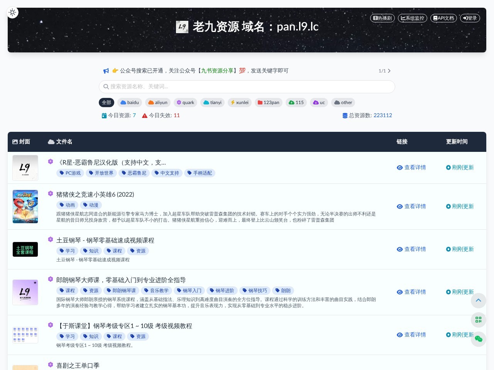The width and height of the screenshot is (494, 370).
Task: Click the 钢琴入门 tag
Action: click(x=189, y=291)
